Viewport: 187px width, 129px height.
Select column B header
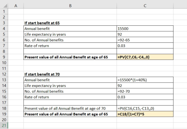click(x=70, y=6)
